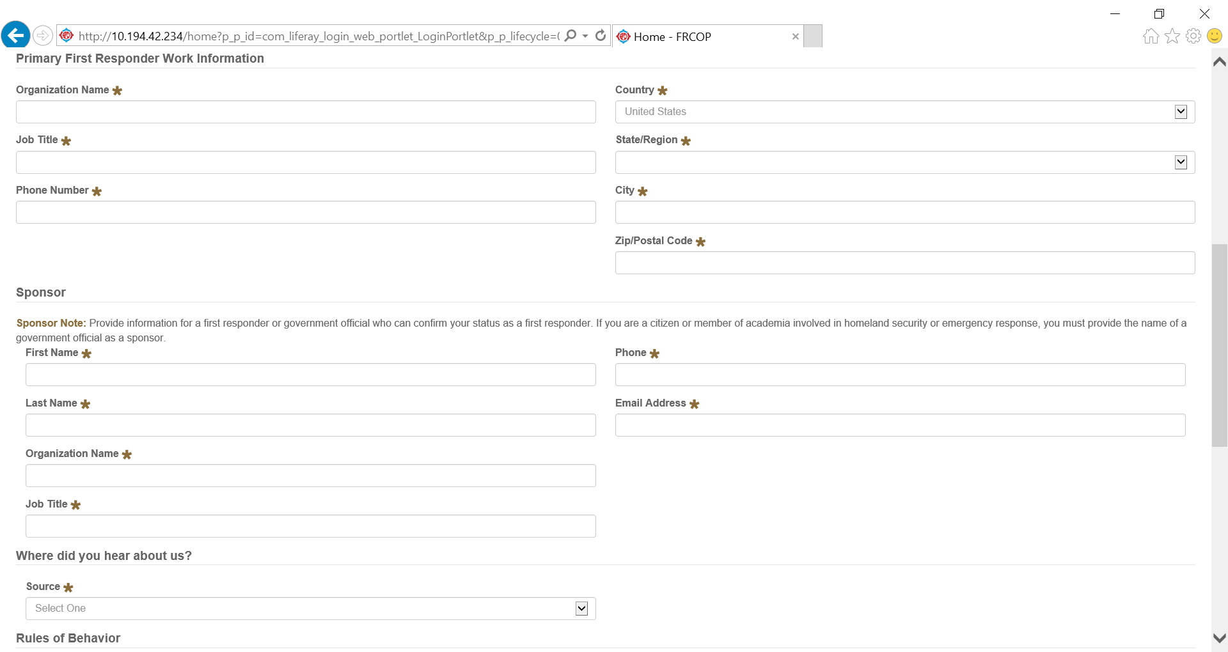The height and width of the screenshot is (652, 1228).
Task: Close the Home - FRCOP tab
Action: tap(796, 36)
